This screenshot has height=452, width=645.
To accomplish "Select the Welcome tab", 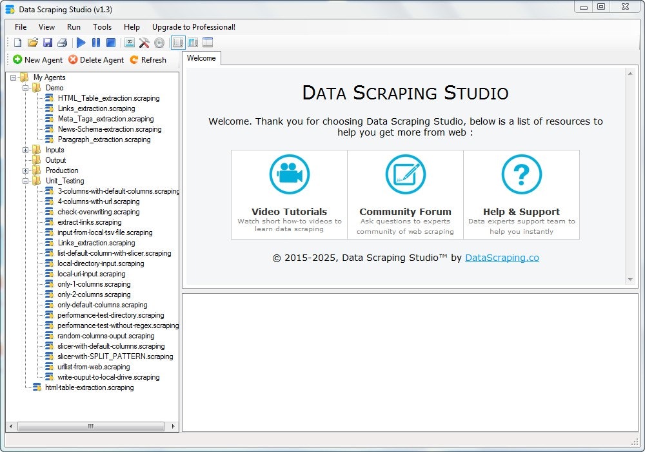I will (x=201, y=58).
